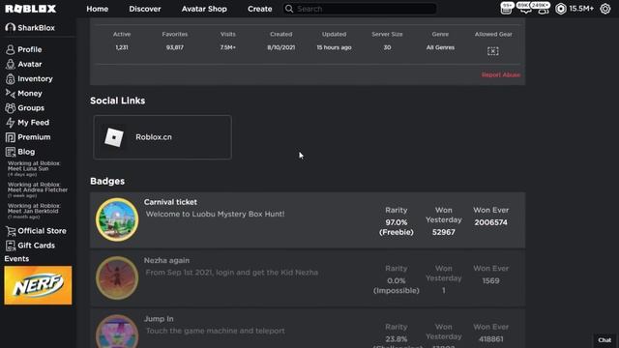
Task: Click the Robux balance icon
Action: 561,9
